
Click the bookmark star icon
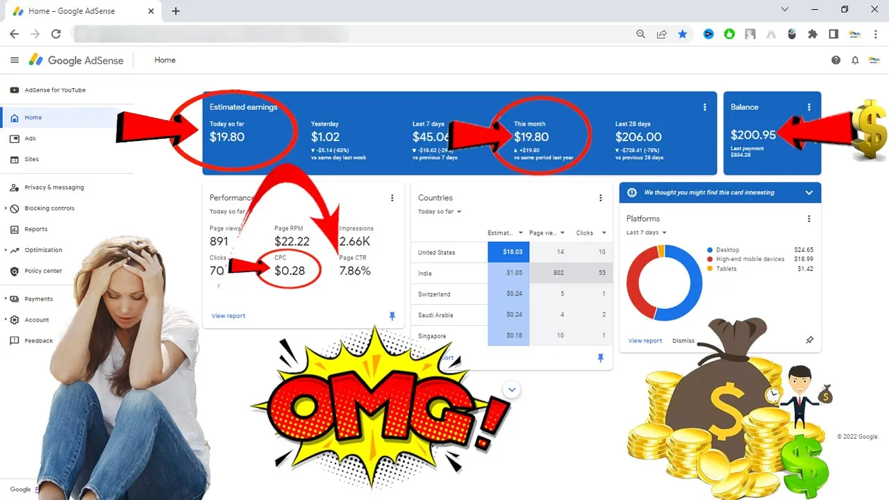[x=683, y=34]
